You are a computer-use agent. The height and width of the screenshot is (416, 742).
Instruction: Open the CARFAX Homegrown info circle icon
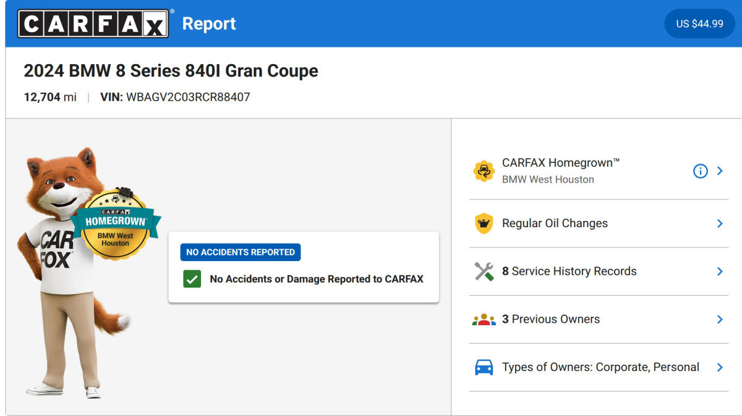[x=700, y=171]
